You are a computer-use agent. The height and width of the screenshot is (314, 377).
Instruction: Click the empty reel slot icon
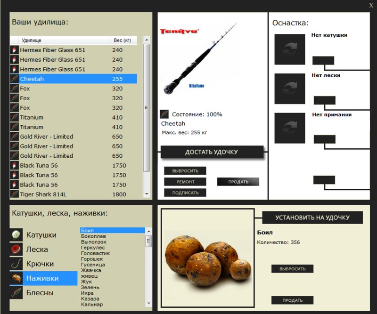click(x=290, y=49)
